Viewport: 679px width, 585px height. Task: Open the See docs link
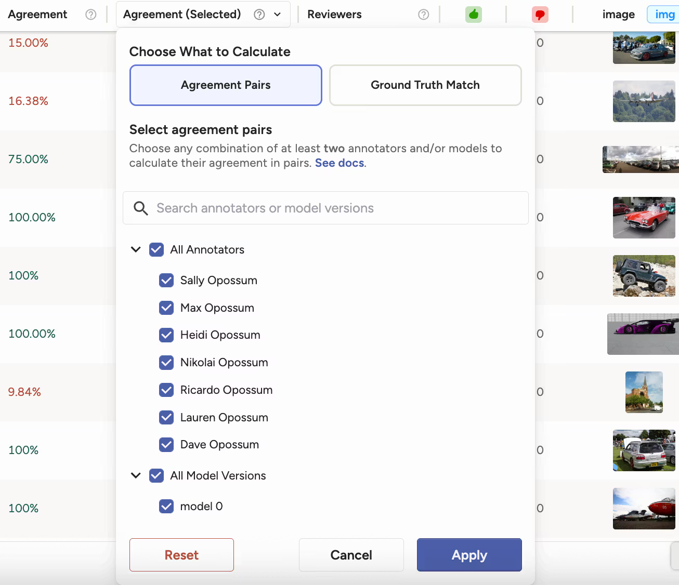point(338,163)
